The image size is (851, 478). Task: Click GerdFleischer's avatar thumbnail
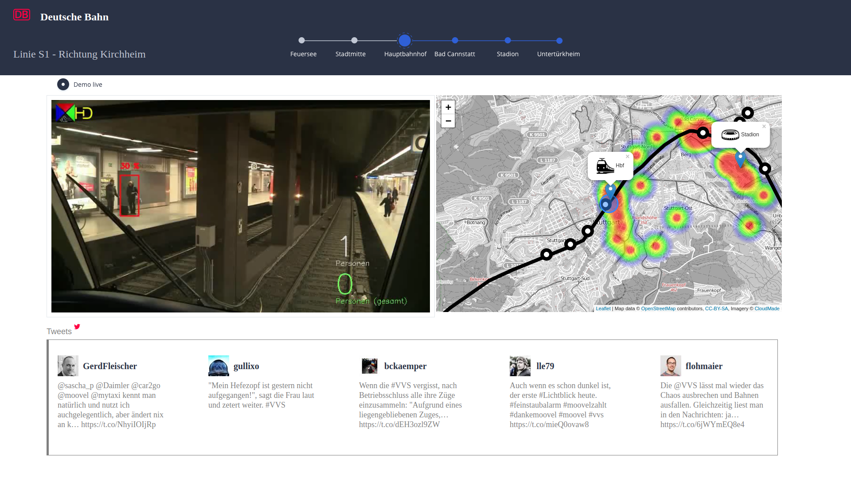tap(68, 366)
